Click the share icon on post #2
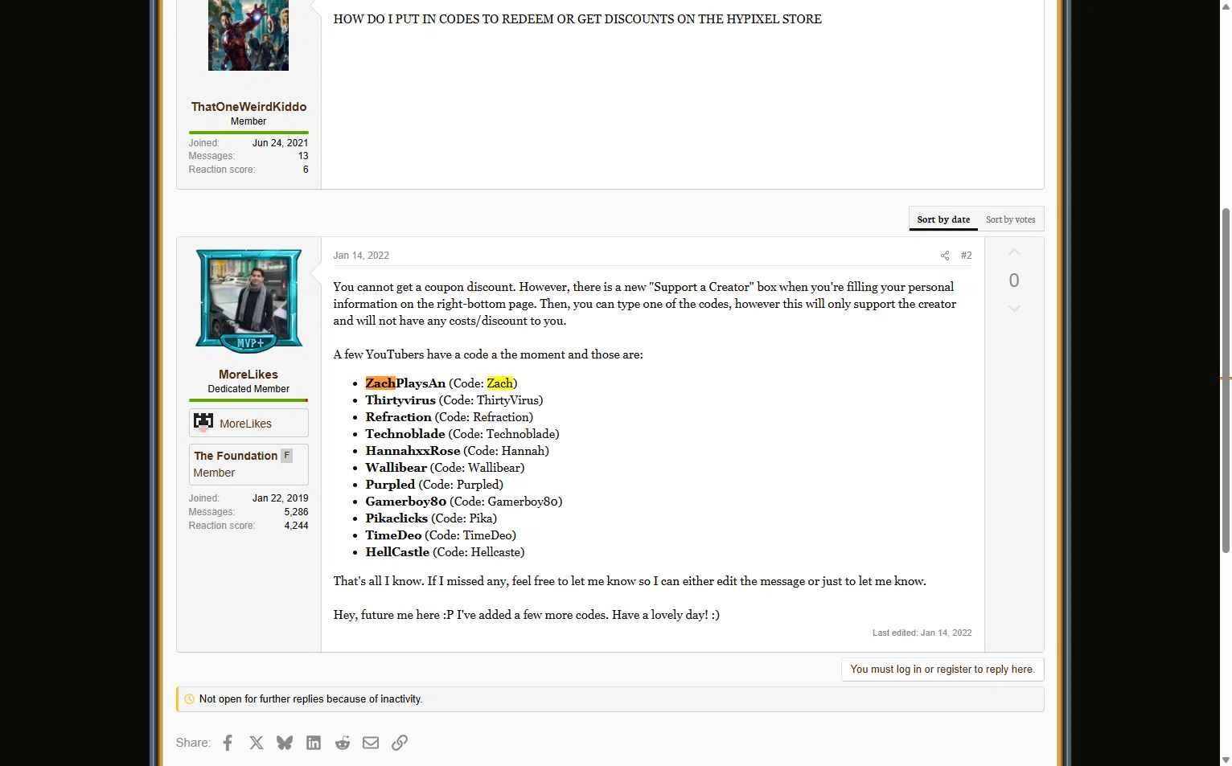Screen dimensions: 1232x766 pyautogui.click(x=945, y=256)
